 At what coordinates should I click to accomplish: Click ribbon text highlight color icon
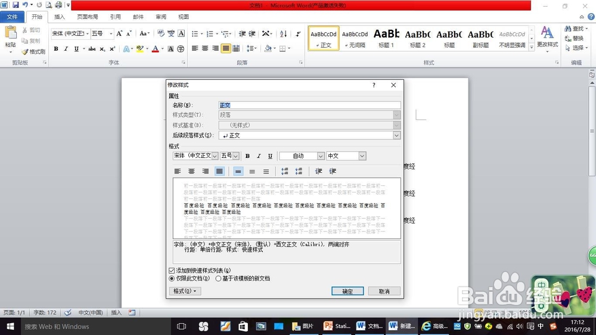tap(140, 49)
